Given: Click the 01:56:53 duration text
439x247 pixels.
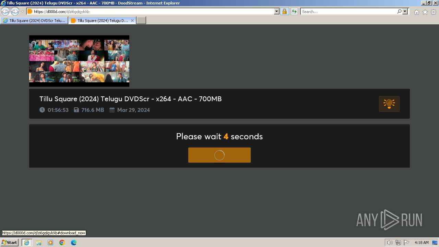Looking at the screenshot, I should (58, 110).
